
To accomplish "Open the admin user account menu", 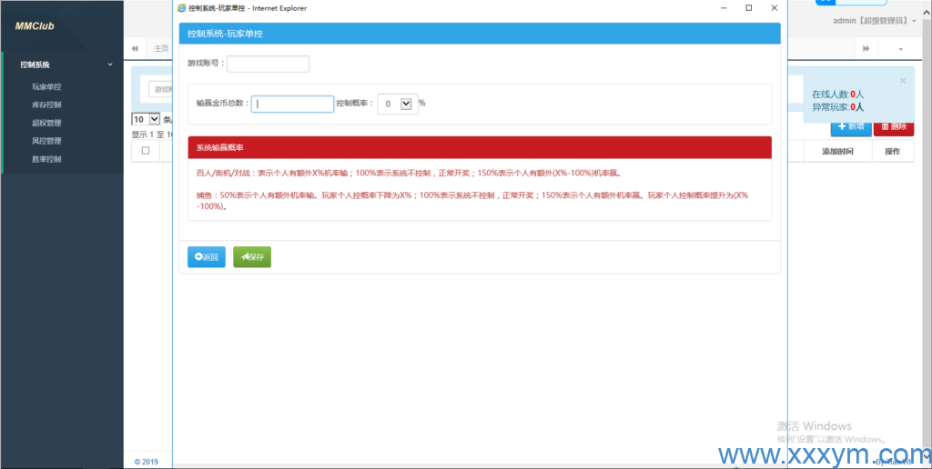I will pos(874,20).
